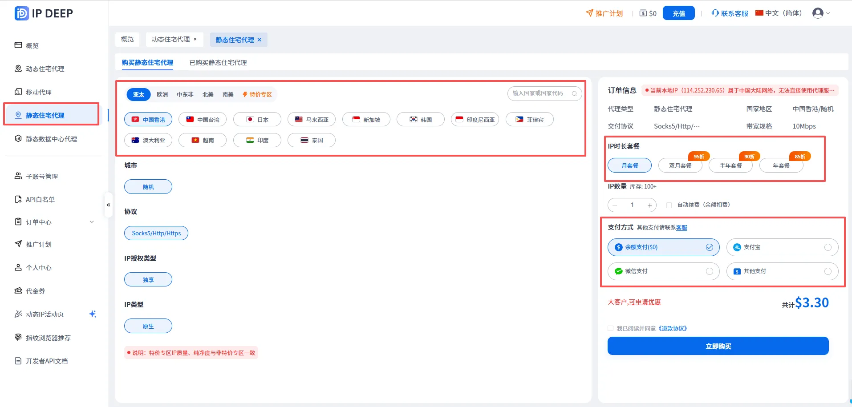This screenshot has width=852, height=407.
Task: Increase IP quantity with plus stepper
Action: point(650,205)
